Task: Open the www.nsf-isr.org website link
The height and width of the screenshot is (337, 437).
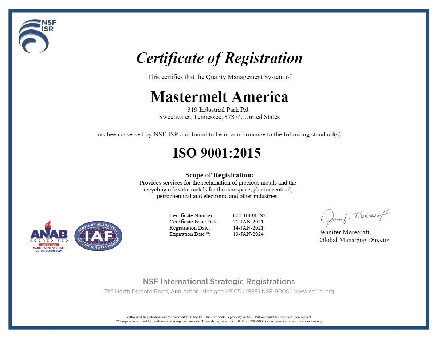Action: tap(314, 292)
